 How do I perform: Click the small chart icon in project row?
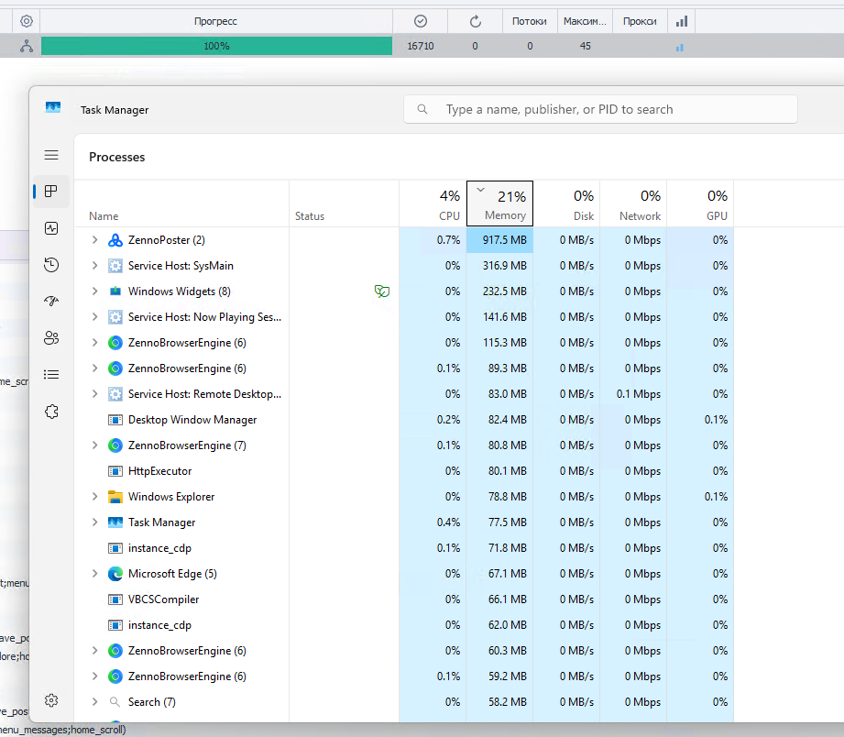(x=680, y=48)
